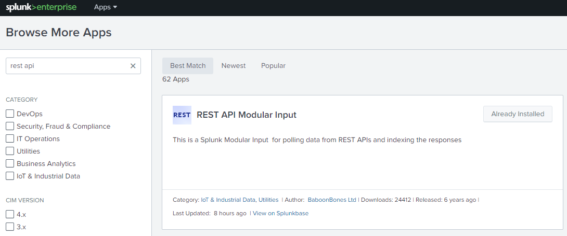
Task: Show the Popular apps tab
Action: [x=274, y=66]
